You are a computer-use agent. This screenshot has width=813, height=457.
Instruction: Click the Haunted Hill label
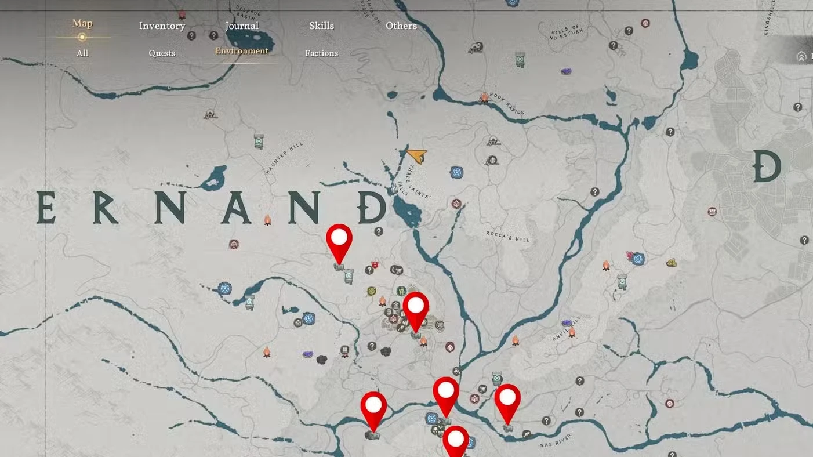tap(284, 159)
